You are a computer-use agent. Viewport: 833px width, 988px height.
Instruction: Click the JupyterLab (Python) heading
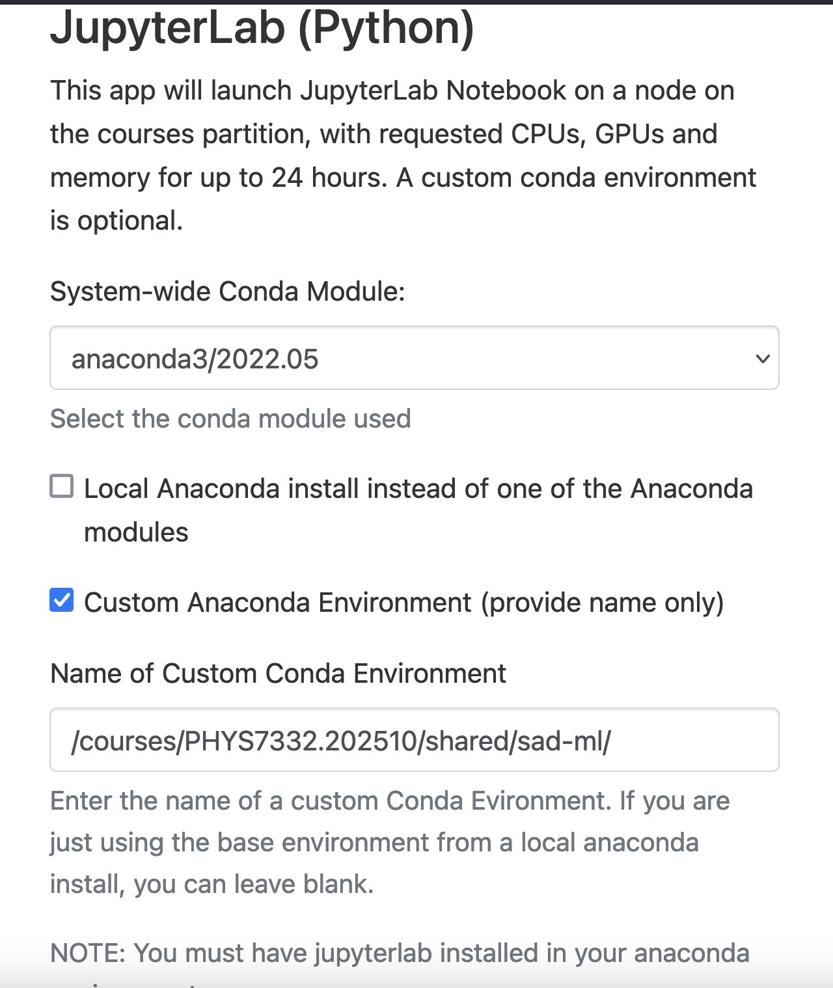tap(262, 28)
